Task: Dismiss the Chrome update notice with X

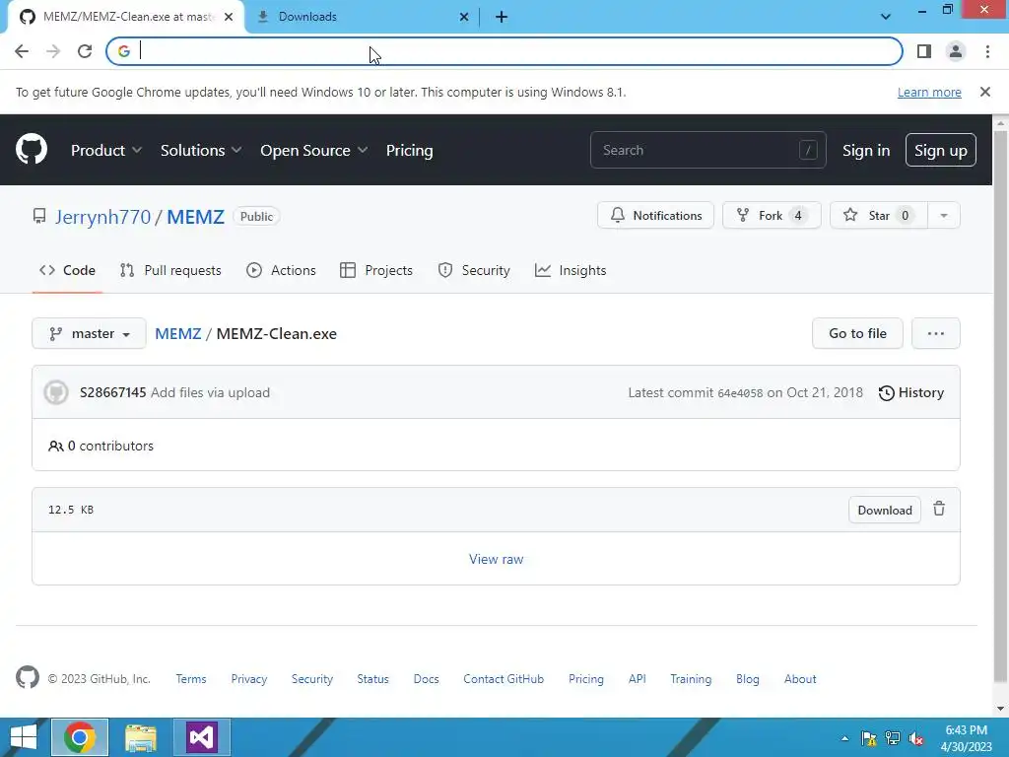Action: tap(984, 92)
